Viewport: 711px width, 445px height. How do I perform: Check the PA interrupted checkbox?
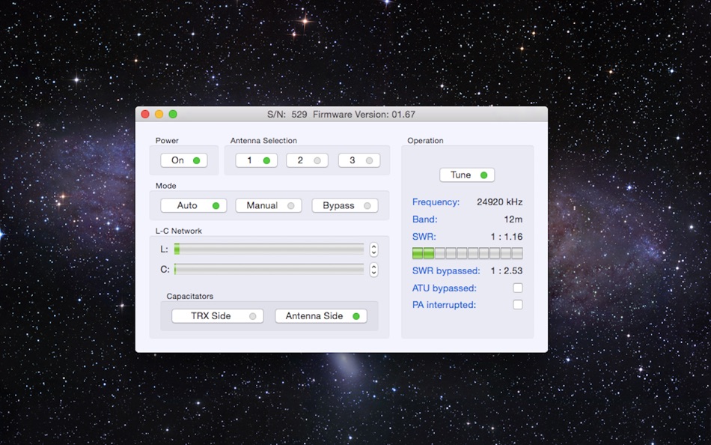point(518,305)
